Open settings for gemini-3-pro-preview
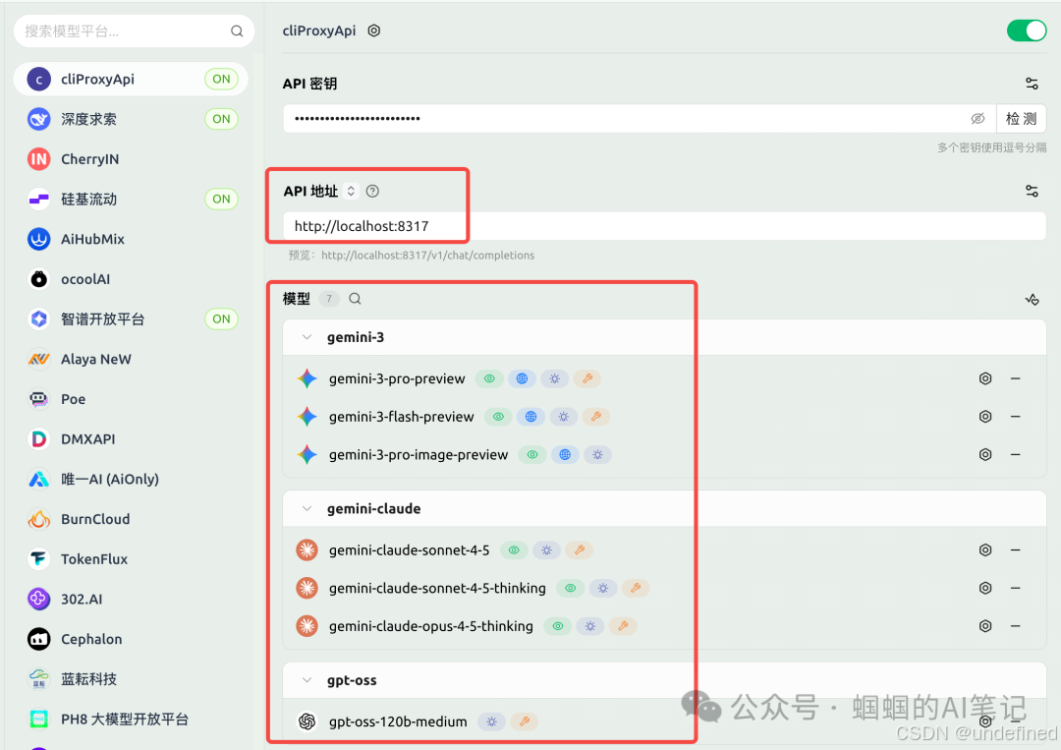This screenshot has height=750, width=1061. click(985, 378)
